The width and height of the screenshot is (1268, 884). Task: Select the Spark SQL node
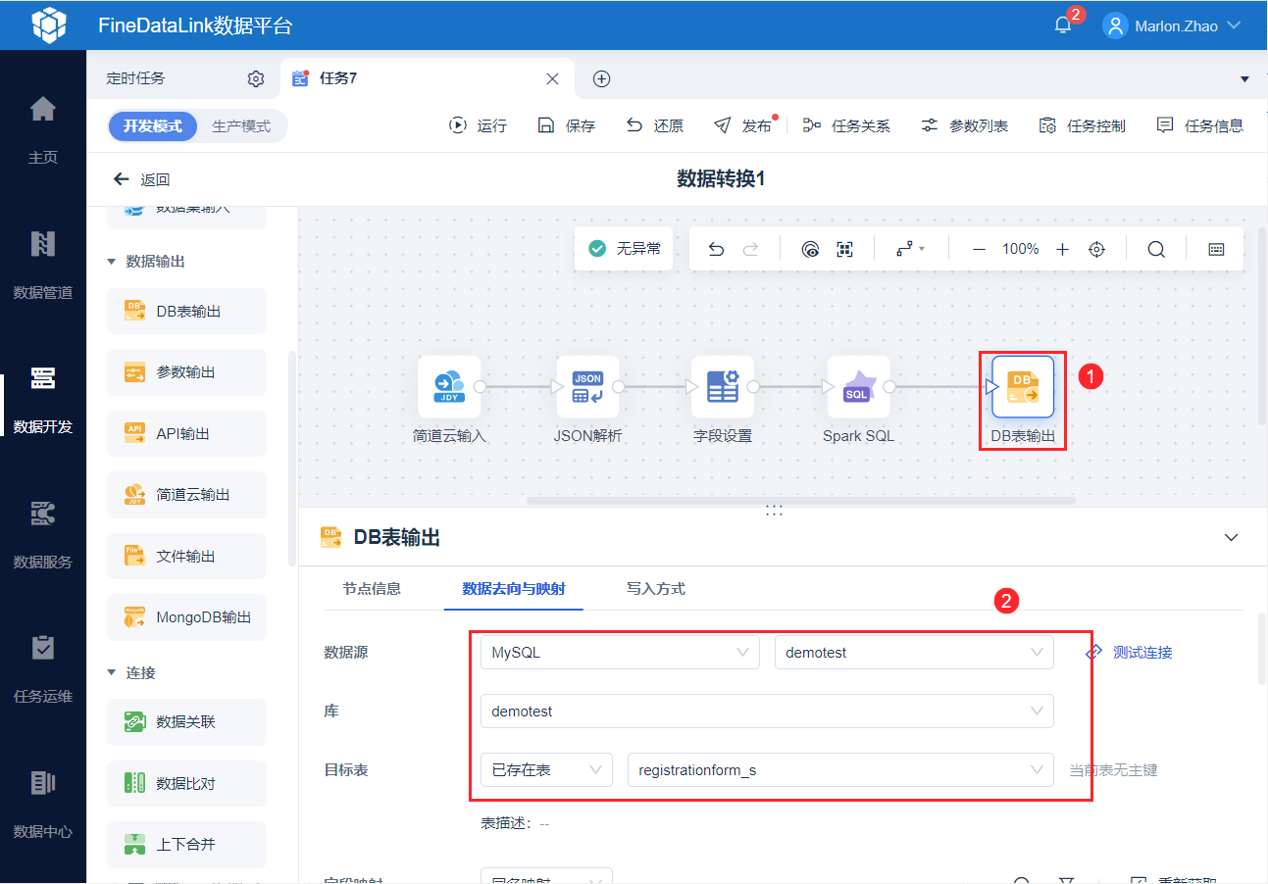[x=858, y=387]
